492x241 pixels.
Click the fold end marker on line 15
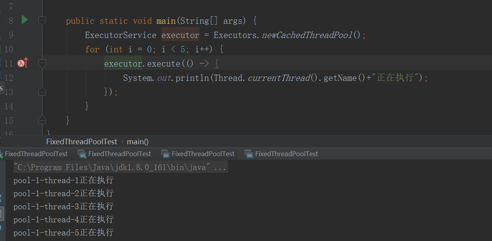point(42,120)
